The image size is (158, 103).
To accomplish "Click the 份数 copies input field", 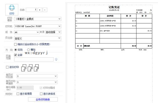I will coord(31,10).
